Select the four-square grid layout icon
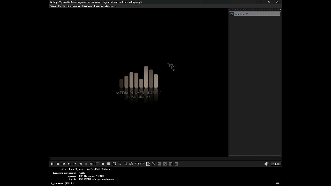The width and height of the screenshot is (331, 186). (176, 164)
